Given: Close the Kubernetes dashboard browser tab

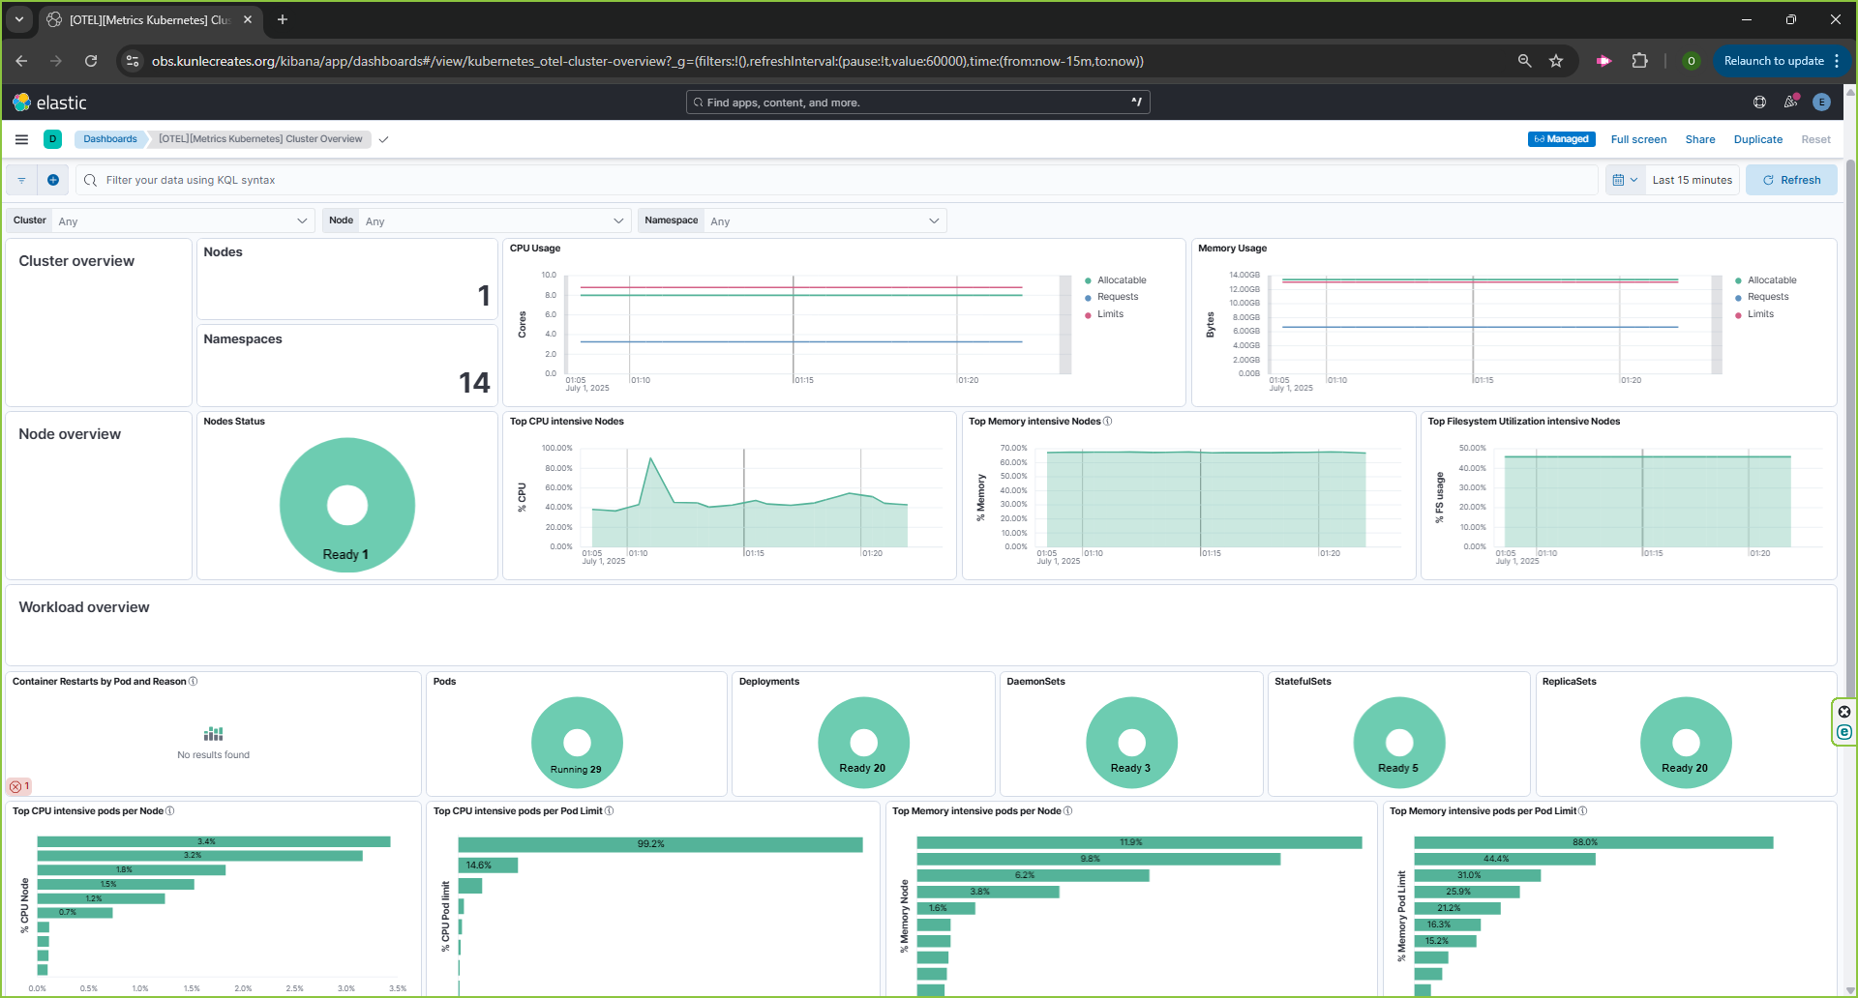Looking at the screenshot, I should pyautogui.click(x=248, y=19).
